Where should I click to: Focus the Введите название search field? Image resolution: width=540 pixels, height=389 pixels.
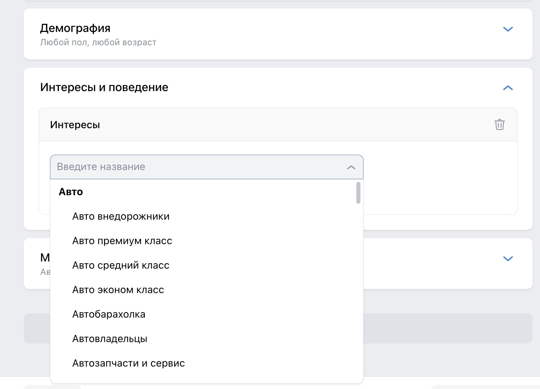click(206, 167)
